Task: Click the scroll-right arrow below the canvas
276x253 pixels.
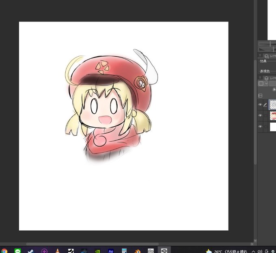Action: 252,244
